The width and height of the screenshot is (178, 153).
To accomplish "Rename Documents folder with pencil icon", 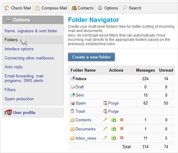I will 105,129.
